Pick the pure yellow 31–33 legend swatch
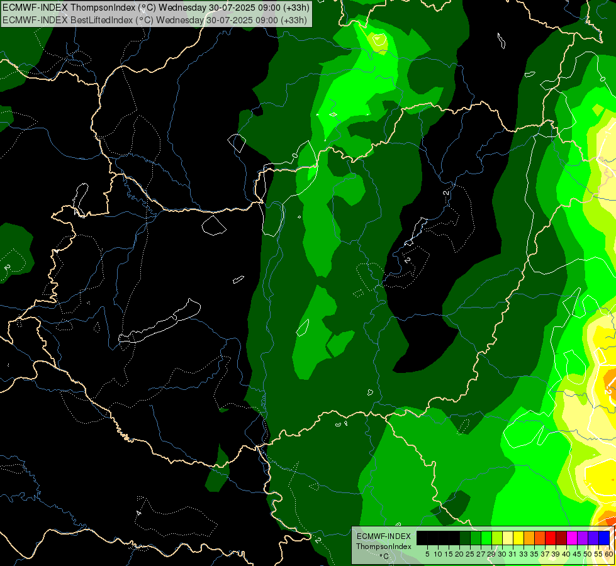 (518, 538)
